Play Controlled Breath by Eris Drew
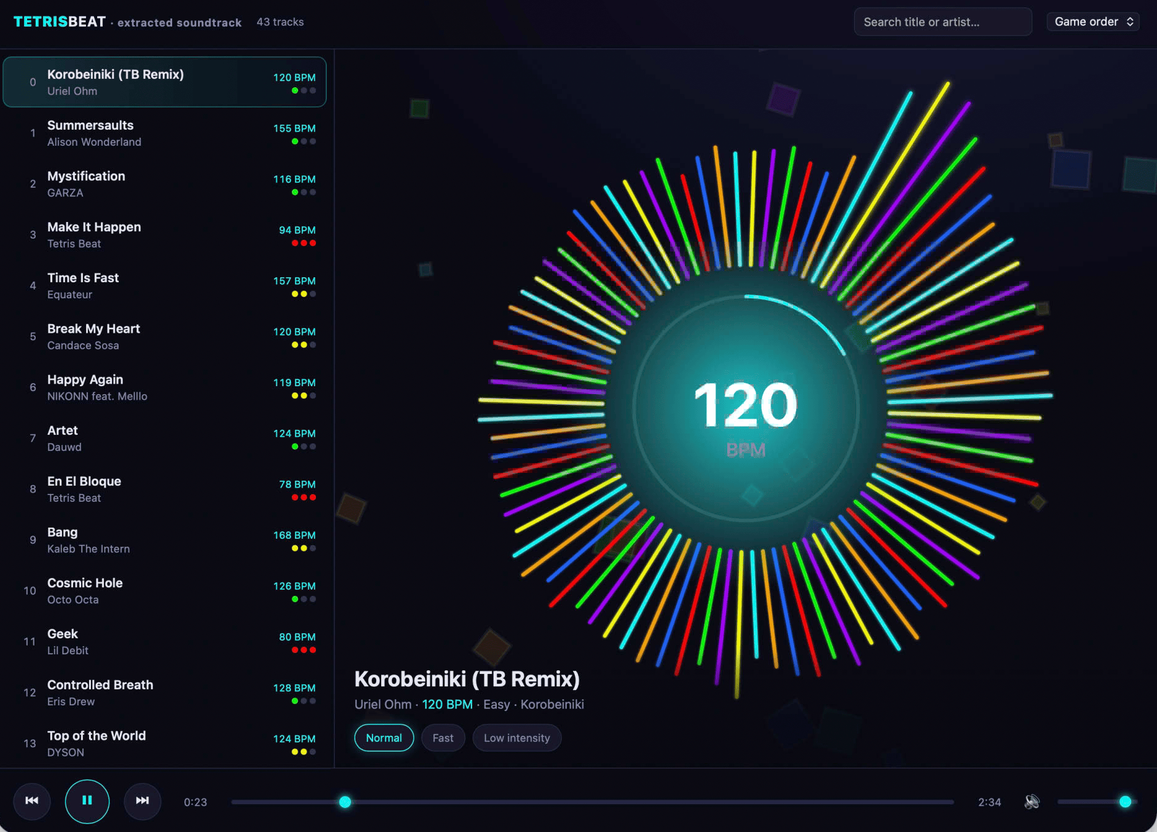The width and height of the screenshot is (1157, 832). tap(165, 692)
